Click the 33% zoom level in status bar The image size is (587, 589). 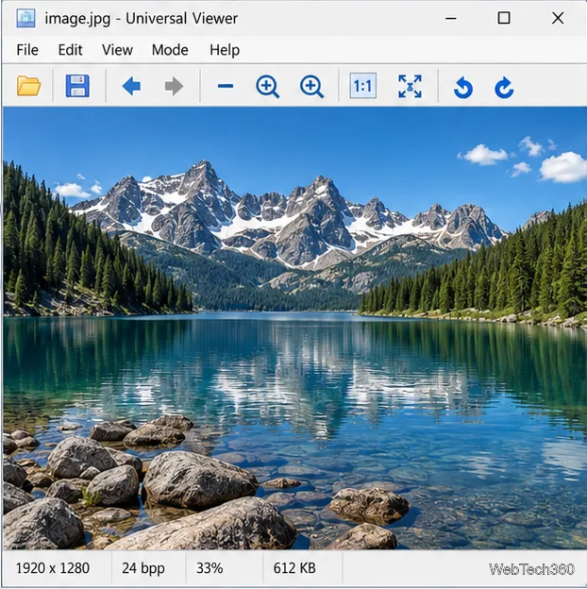[210, 568]
